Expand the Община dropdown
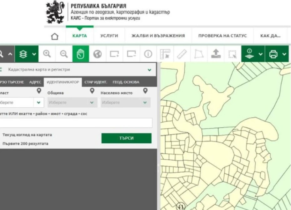The width and height of the screenshot is (291, 210). [72, 102]
